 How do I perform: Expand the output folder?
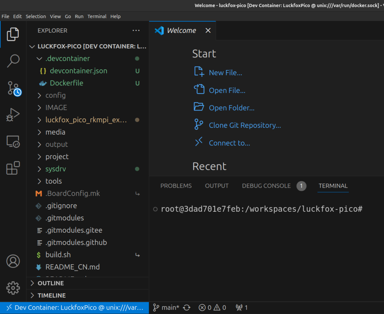[39, 144]
